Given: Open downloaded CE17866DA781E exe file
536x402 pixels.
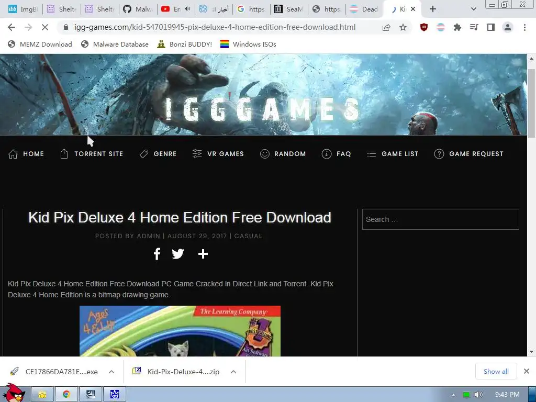Looking at the screenshot, I should 55,372.
